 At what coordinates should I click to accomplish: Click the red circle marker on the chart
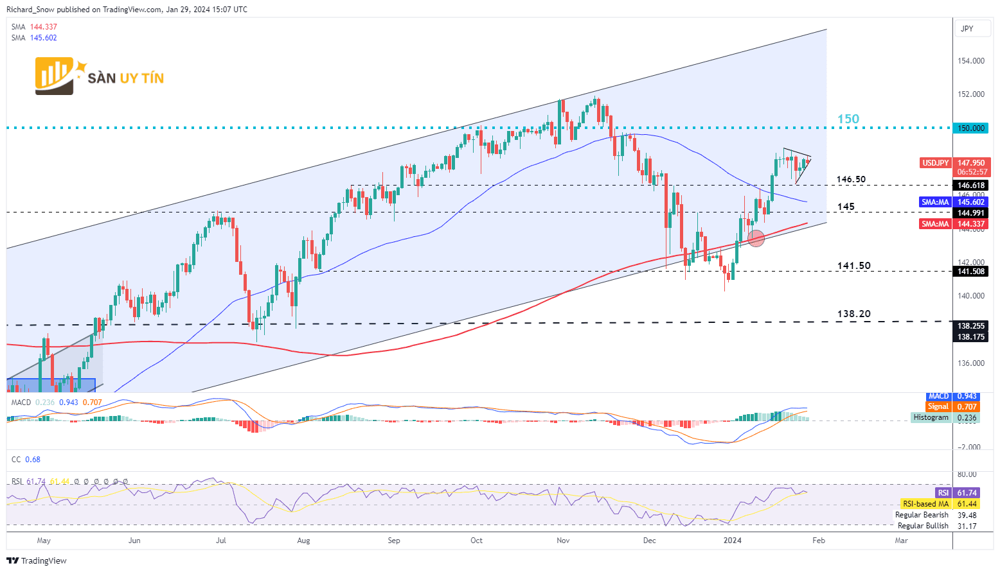tap(756, 238)
